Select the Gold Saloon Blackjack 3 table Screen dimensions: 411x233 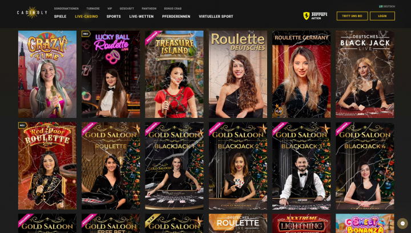click(x=301, y=166)
